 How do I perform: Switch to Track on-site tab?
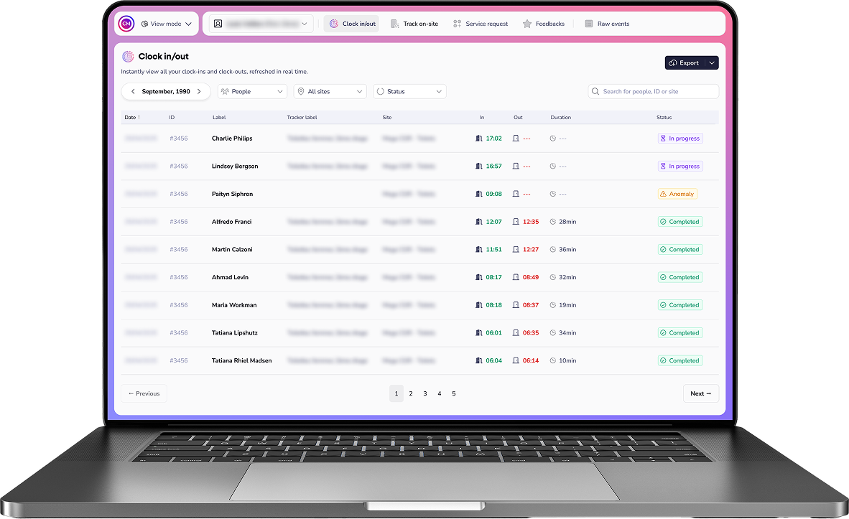click(x=414, y=24)
